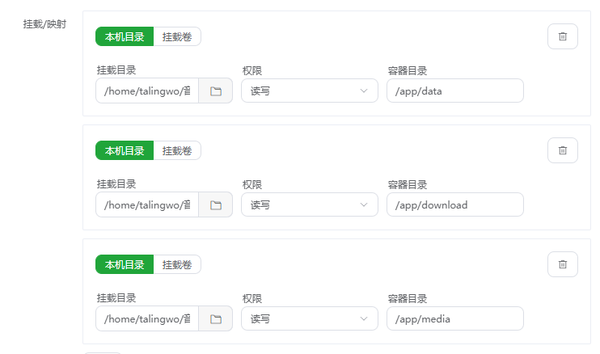Select 挂载卷 for the /app/media mount
Screen dimensions: 600x354
177,264
